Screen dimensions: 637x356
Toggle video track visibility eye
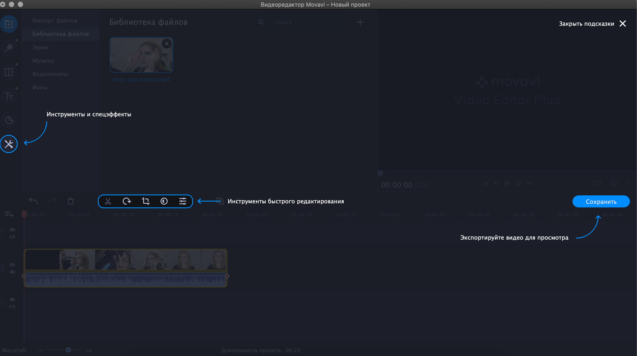point(12,265)
